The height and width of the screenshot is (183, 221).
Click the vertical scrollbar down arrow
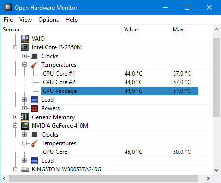click(x=217, y=170)
